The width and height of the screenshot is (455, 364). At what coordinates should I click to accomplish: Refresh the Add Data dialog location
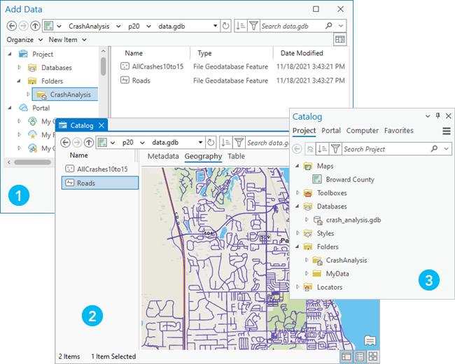(225, 26)
